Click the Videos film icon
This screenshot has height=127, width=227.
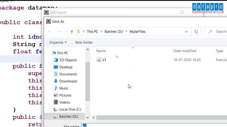[56, 102]
